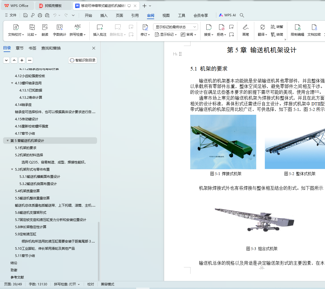
Task: Click the Redo arrow icon
Action: point(66,15)
